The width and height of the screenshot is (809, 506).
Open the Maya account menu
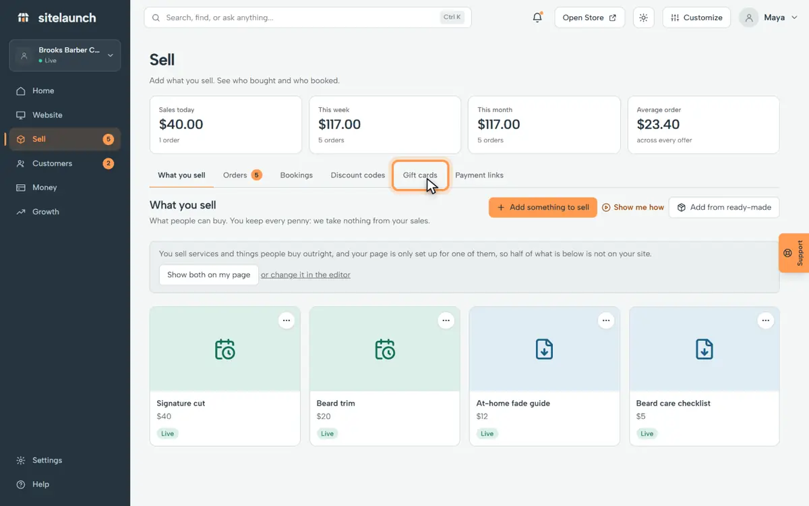point(769,18)
